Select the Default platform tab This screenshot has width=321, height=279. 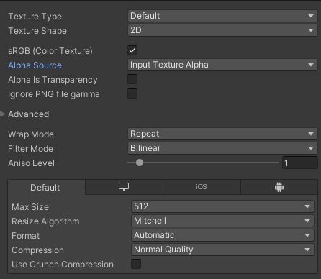point(47,187)
